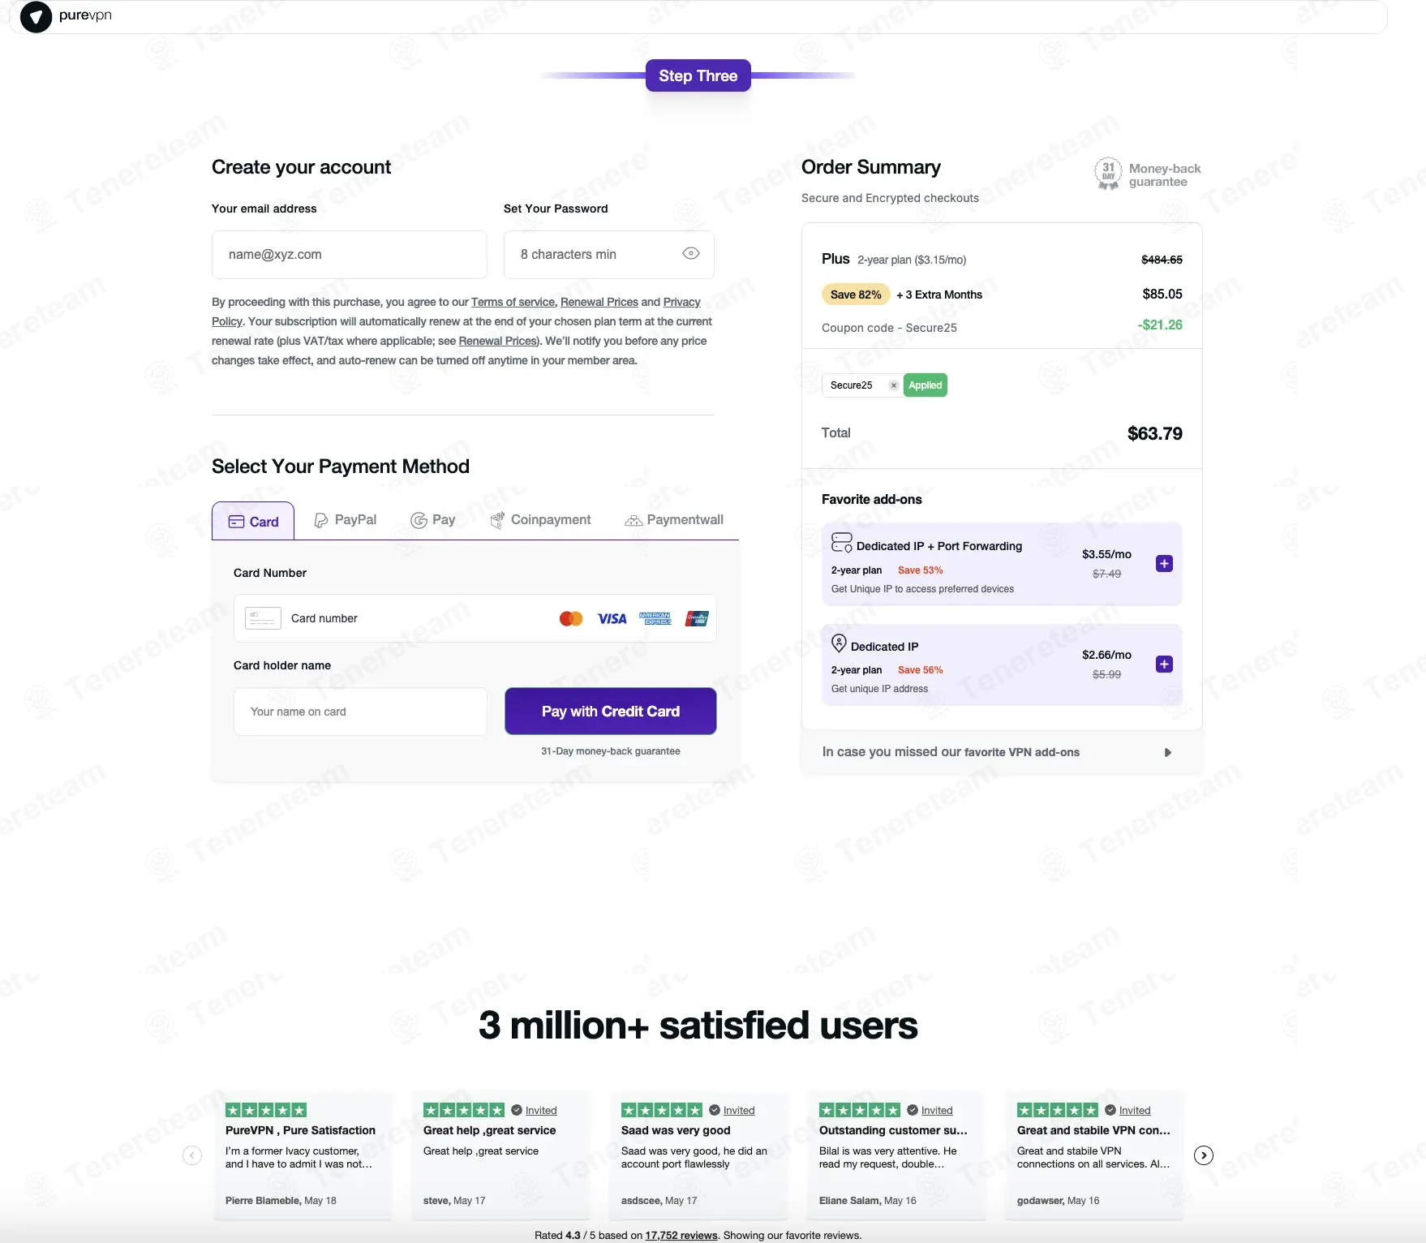Expand missed favorite VPN add-ons section
1426x1243 pixels.
(1002, 752)
